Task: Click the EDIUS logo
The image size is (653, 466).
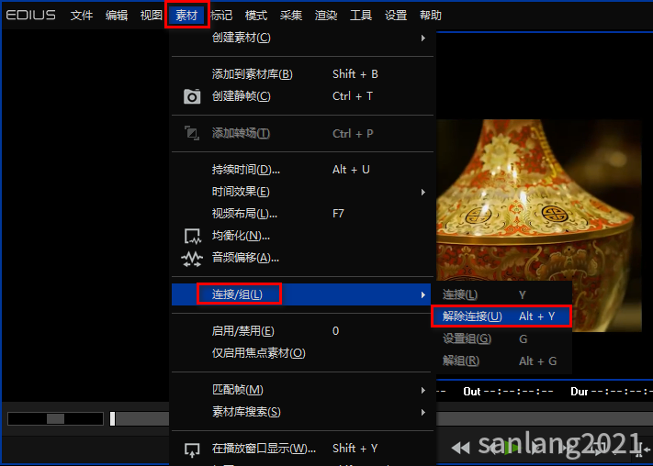Action: [x=31, y=16]
